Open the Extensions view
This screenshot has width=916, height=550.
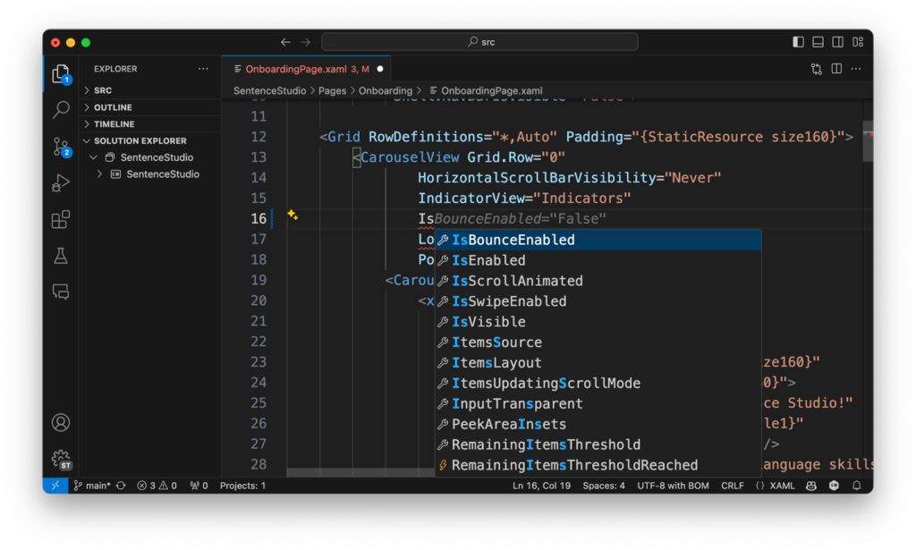point(59,219)
